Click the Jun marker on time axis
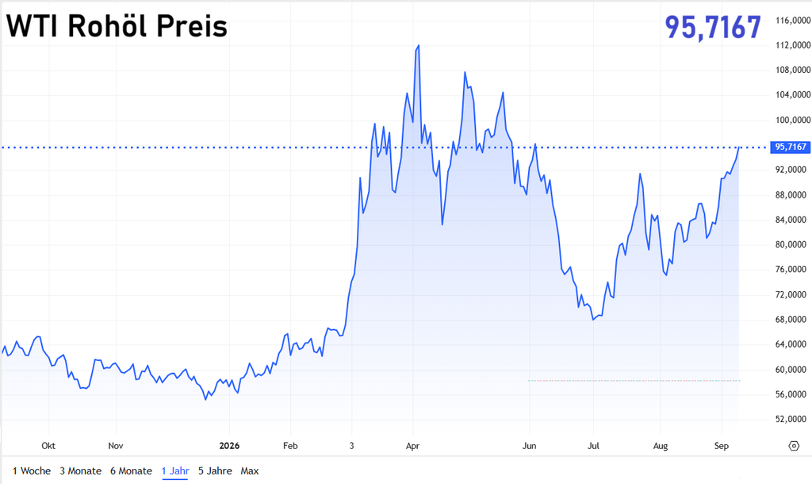812x484 pixels. pos(529,446)
